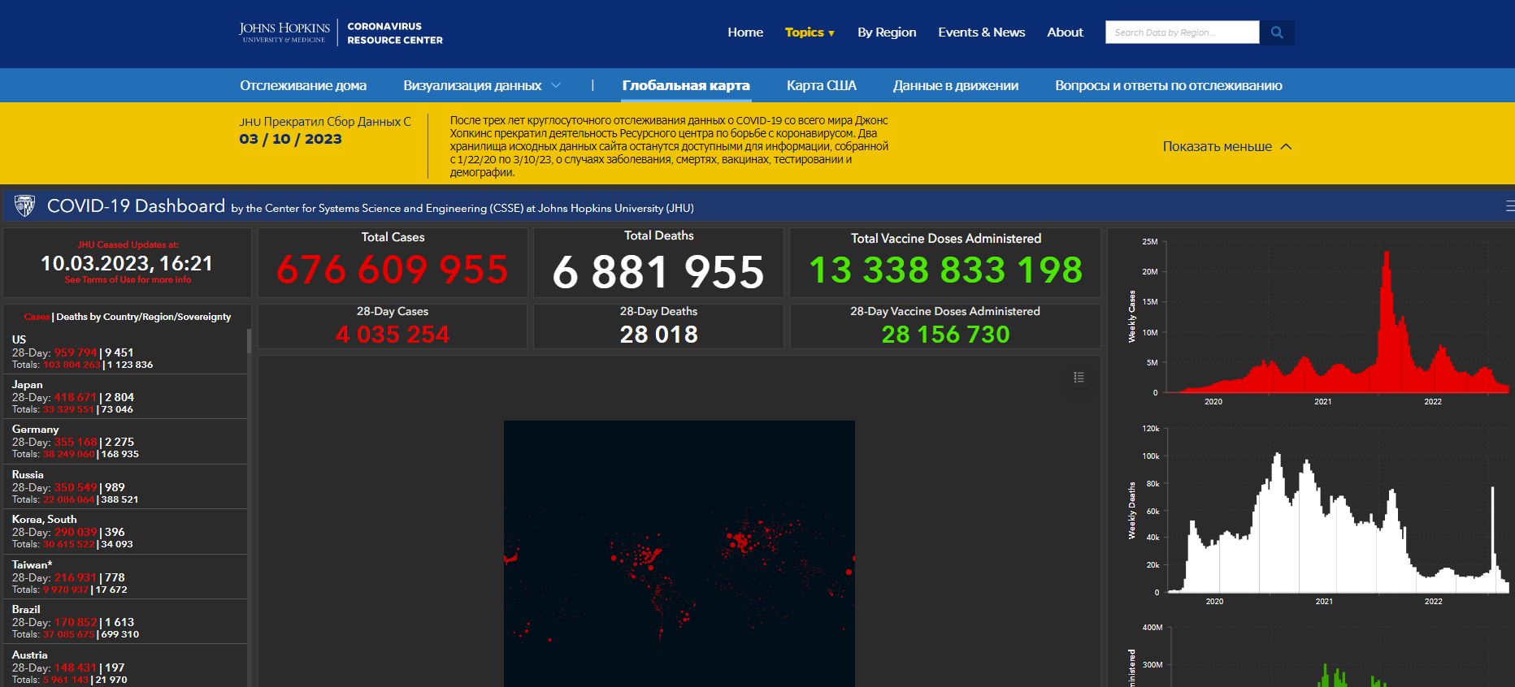Click the Total Cases value 676 609 955
Viewport: 1515px width, 687px height.
point(393,270)
